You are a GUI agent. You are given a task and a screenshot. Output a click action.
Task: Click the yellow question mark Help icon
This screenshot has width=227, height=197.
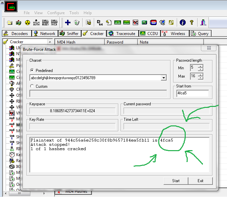[x=192, y=22]
